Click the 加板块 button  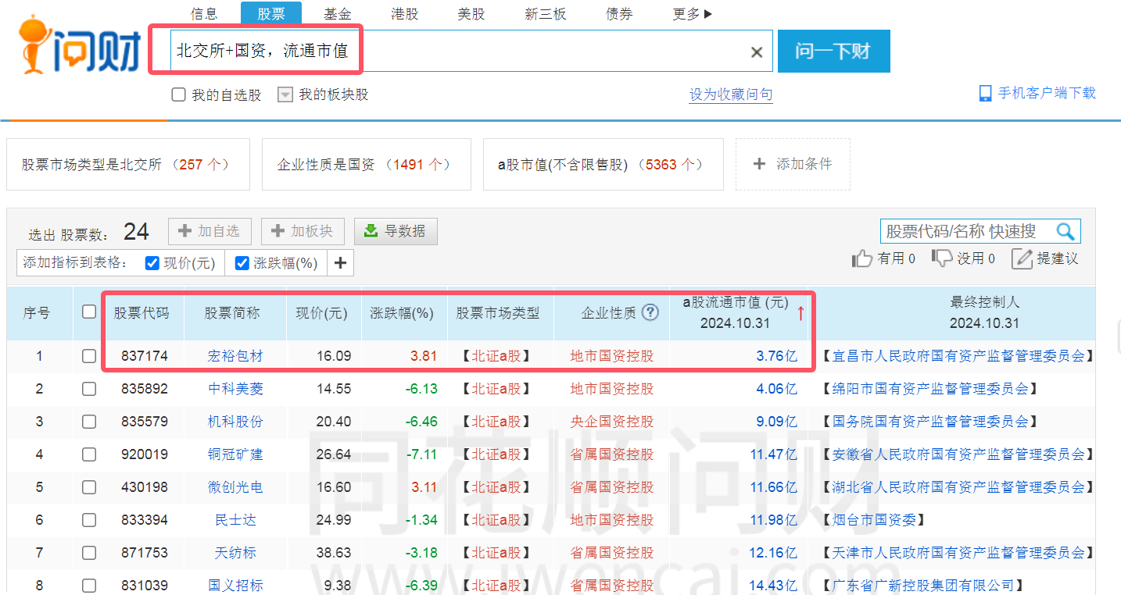click(302, 231)
